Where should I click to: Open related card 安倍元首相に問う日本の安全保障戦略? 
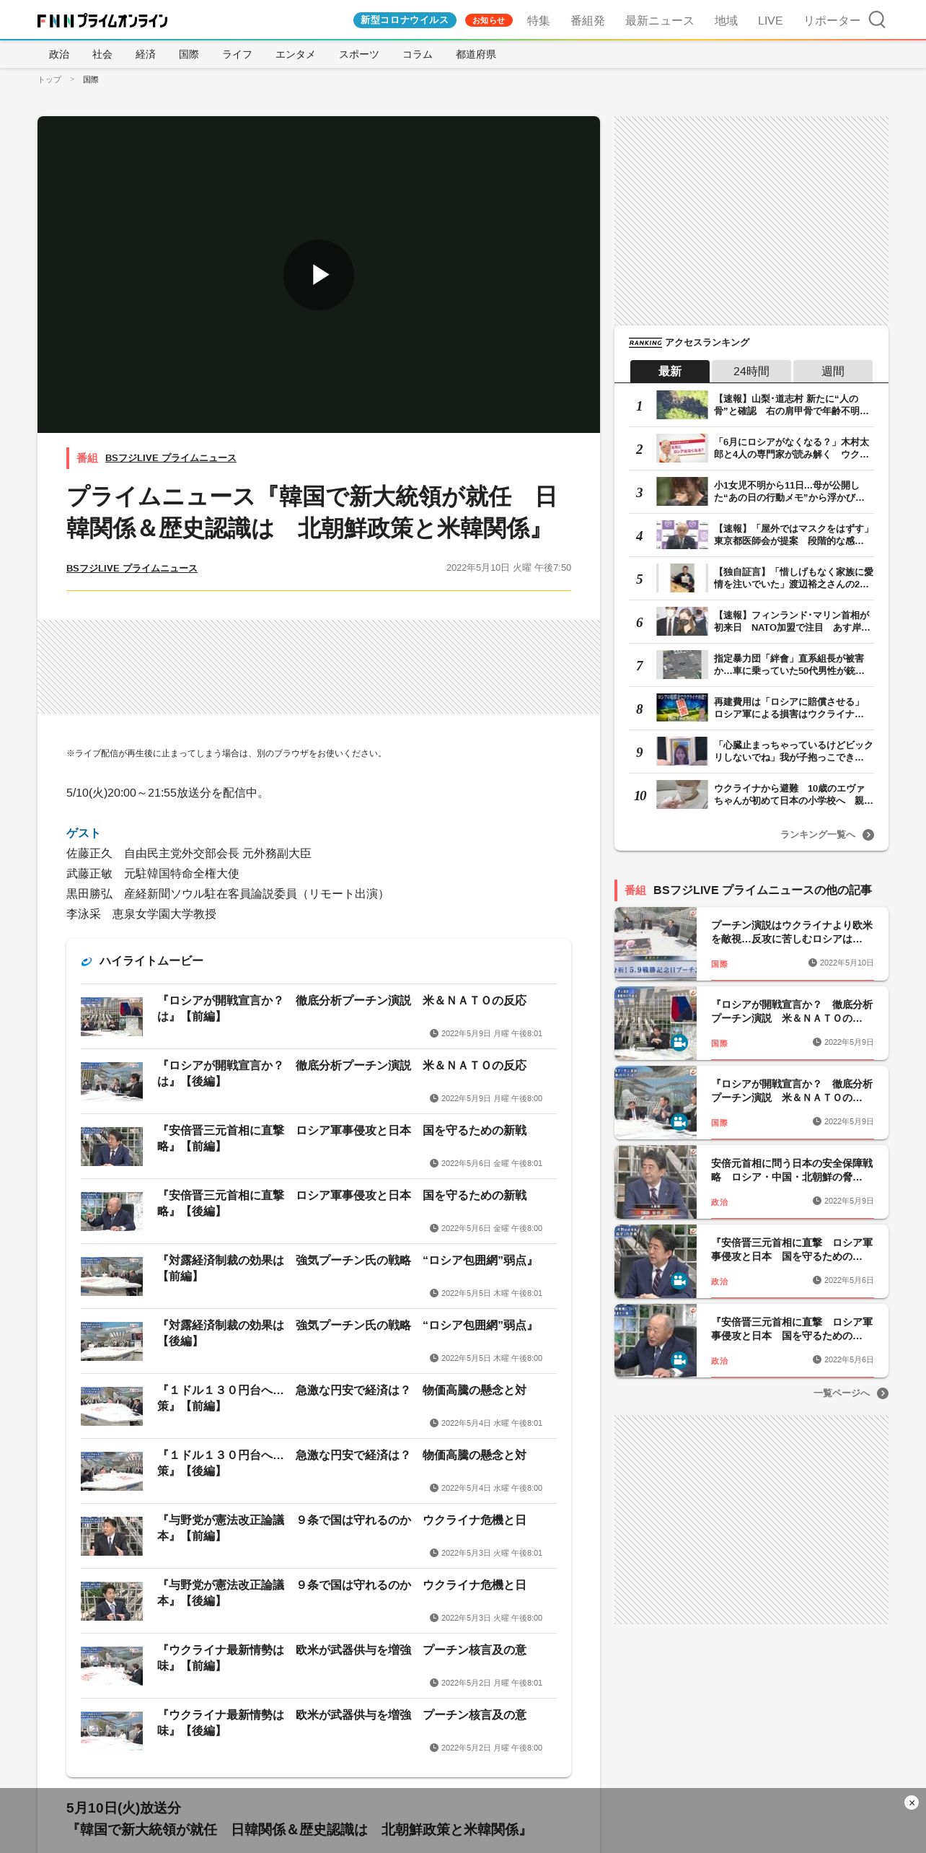(x=751, y=1182)
